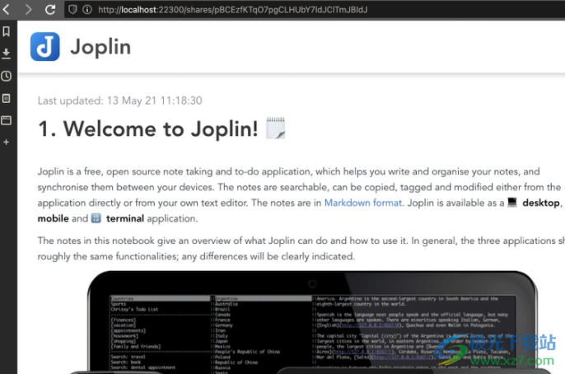Click the terminal emoji icon

point(96,218)
